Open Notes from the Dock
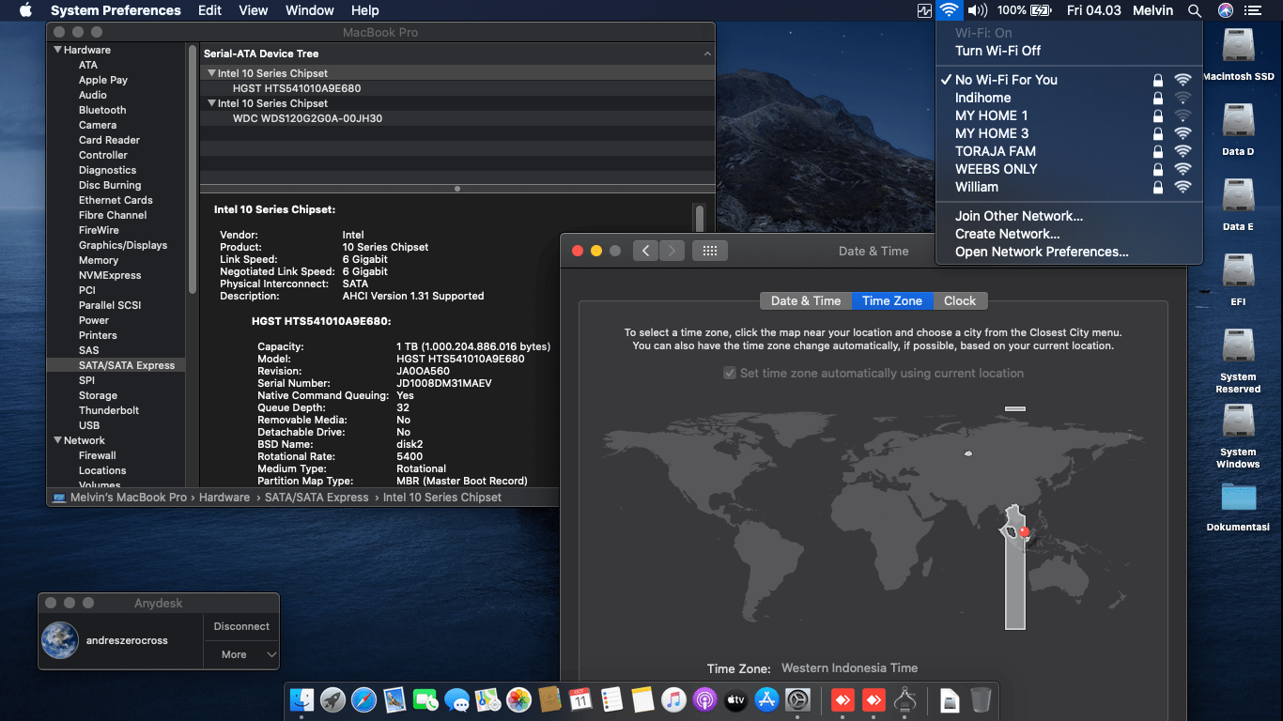Viewport: 1283px width, 721px height. click(x=642, y=699)
